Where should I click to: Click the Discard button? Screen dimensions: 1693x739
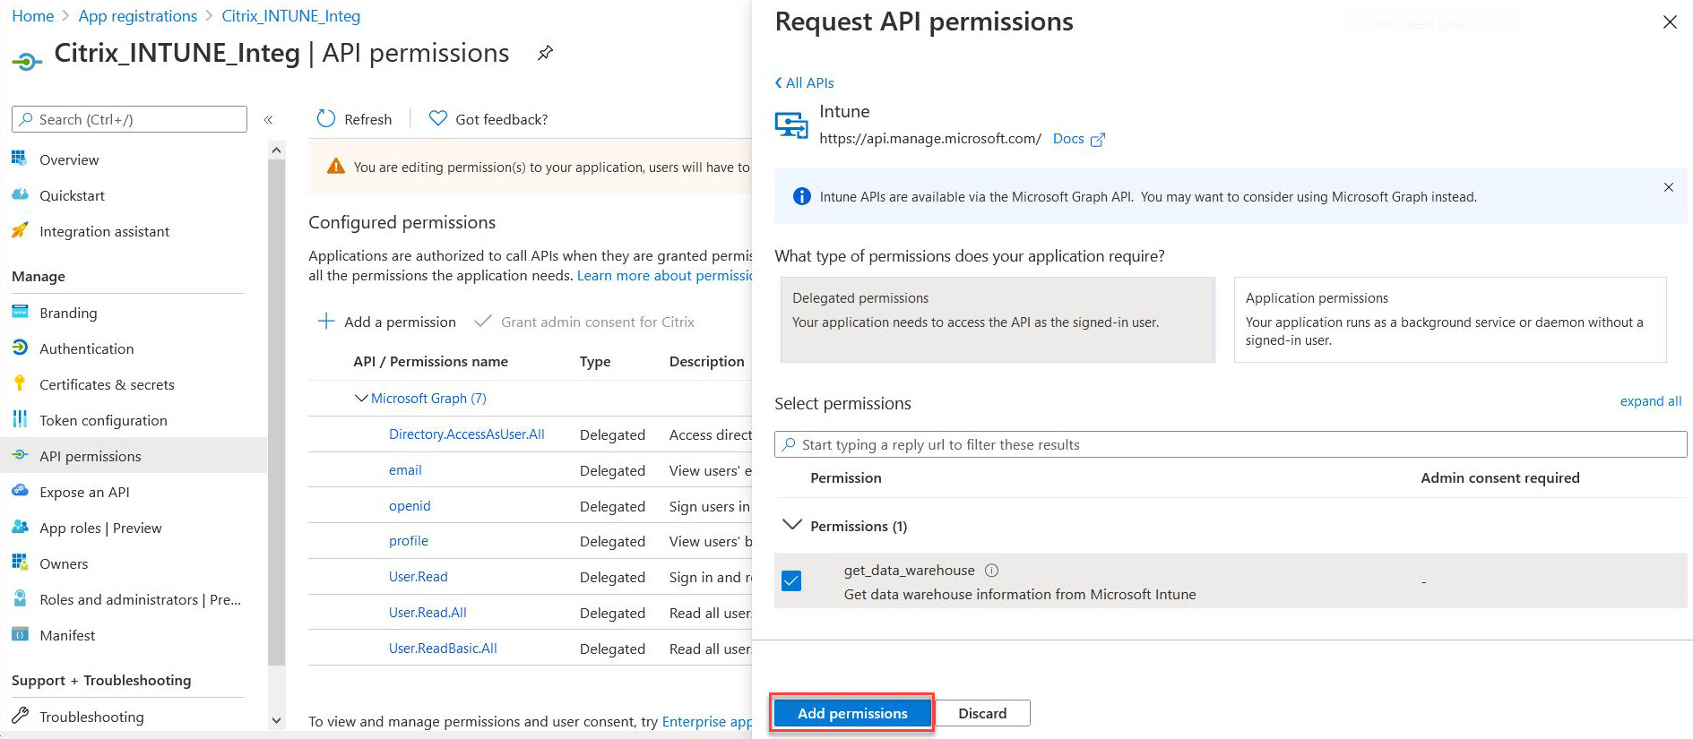click(x=982, y=713)
